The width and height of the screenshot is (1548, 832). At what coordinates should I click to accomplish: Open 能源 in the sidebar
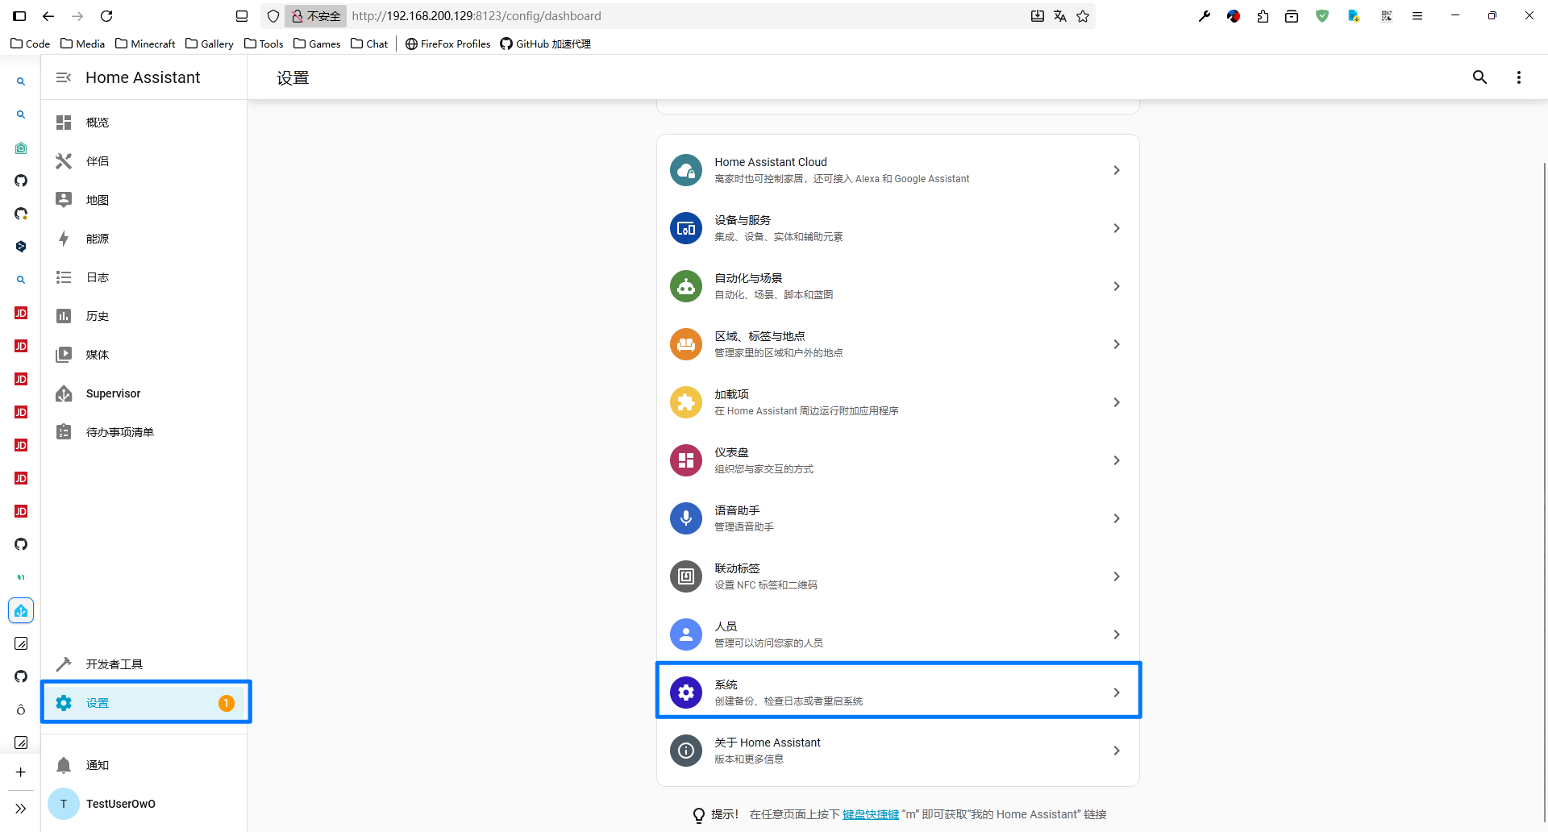point(98,239)
